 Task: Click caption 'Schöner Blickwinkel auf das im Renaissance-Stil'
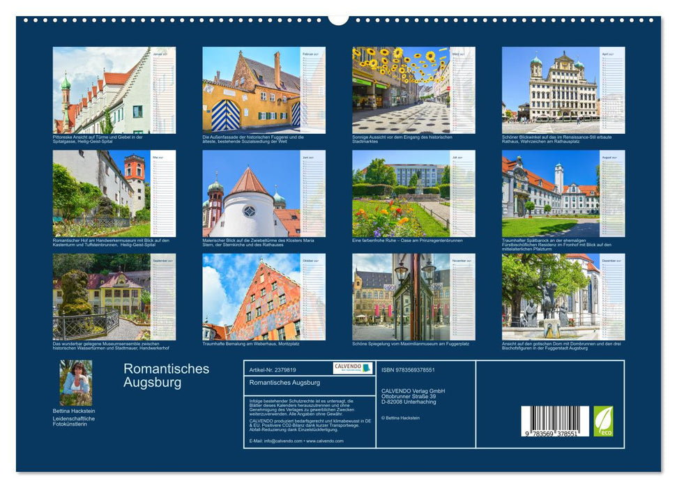(557, 139)
